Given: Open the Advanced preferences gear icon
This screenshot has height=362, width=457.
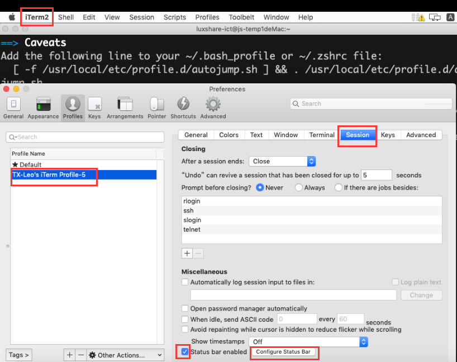Looking at the screenshot, I should pos(213,104).
